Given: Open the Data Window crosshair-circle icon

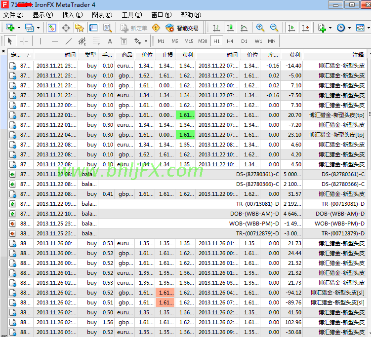Looking at the screenshot, I should pos(66,28).
